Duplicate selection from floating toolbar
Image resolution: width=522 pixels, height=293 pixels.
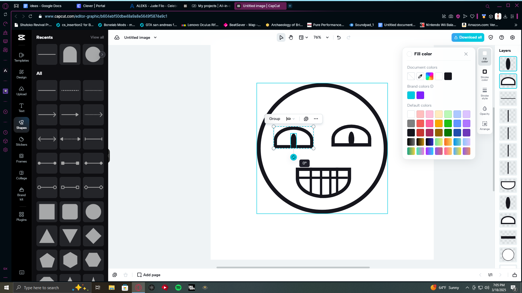coord(306,119)
